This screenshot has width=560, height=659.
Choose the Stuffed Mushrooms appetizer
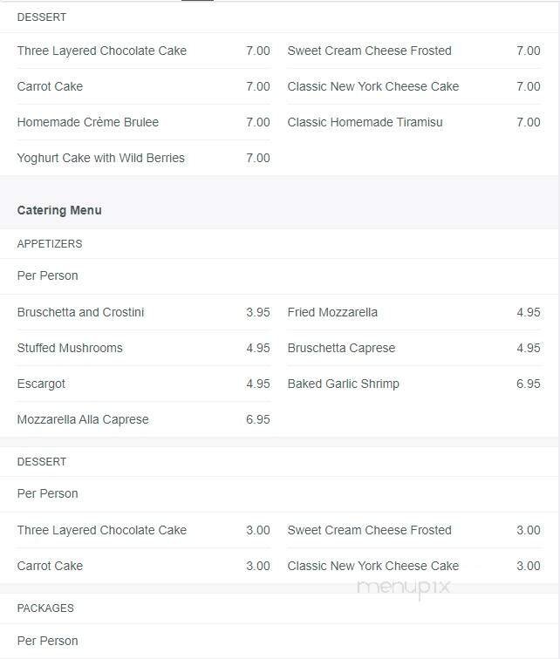click(70, 348)
